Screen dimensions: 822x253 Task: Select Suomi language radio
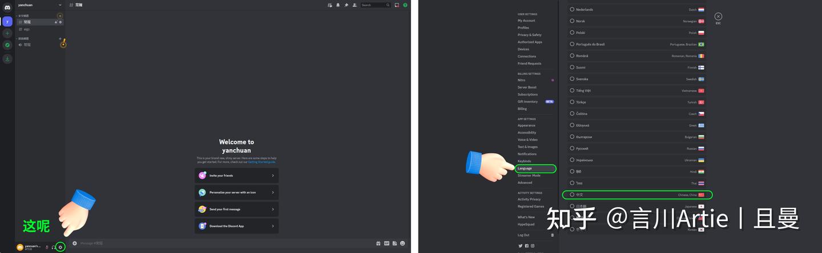[572, 67]
